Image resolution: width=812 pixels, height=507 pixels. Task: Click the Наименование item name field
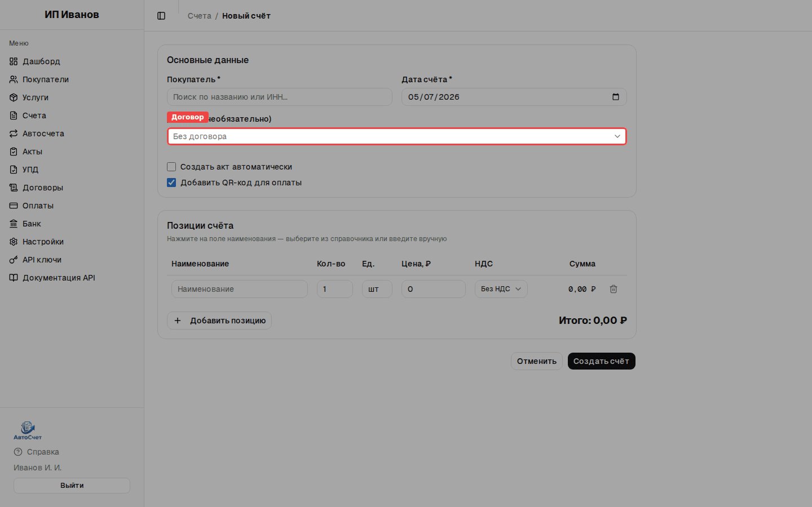(x=240, y=289)
